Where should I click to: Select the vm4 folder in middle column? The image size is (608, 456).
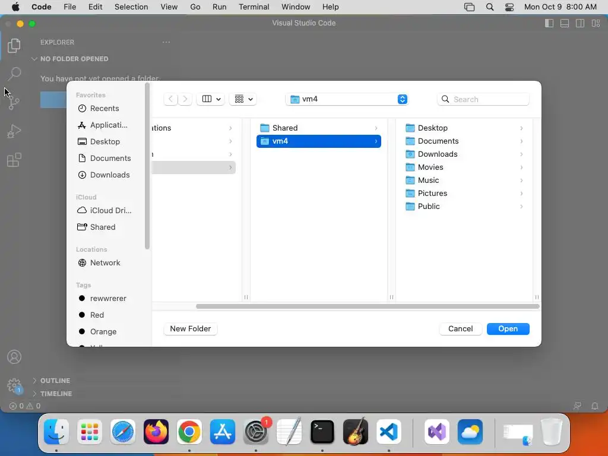coord(319,141)
